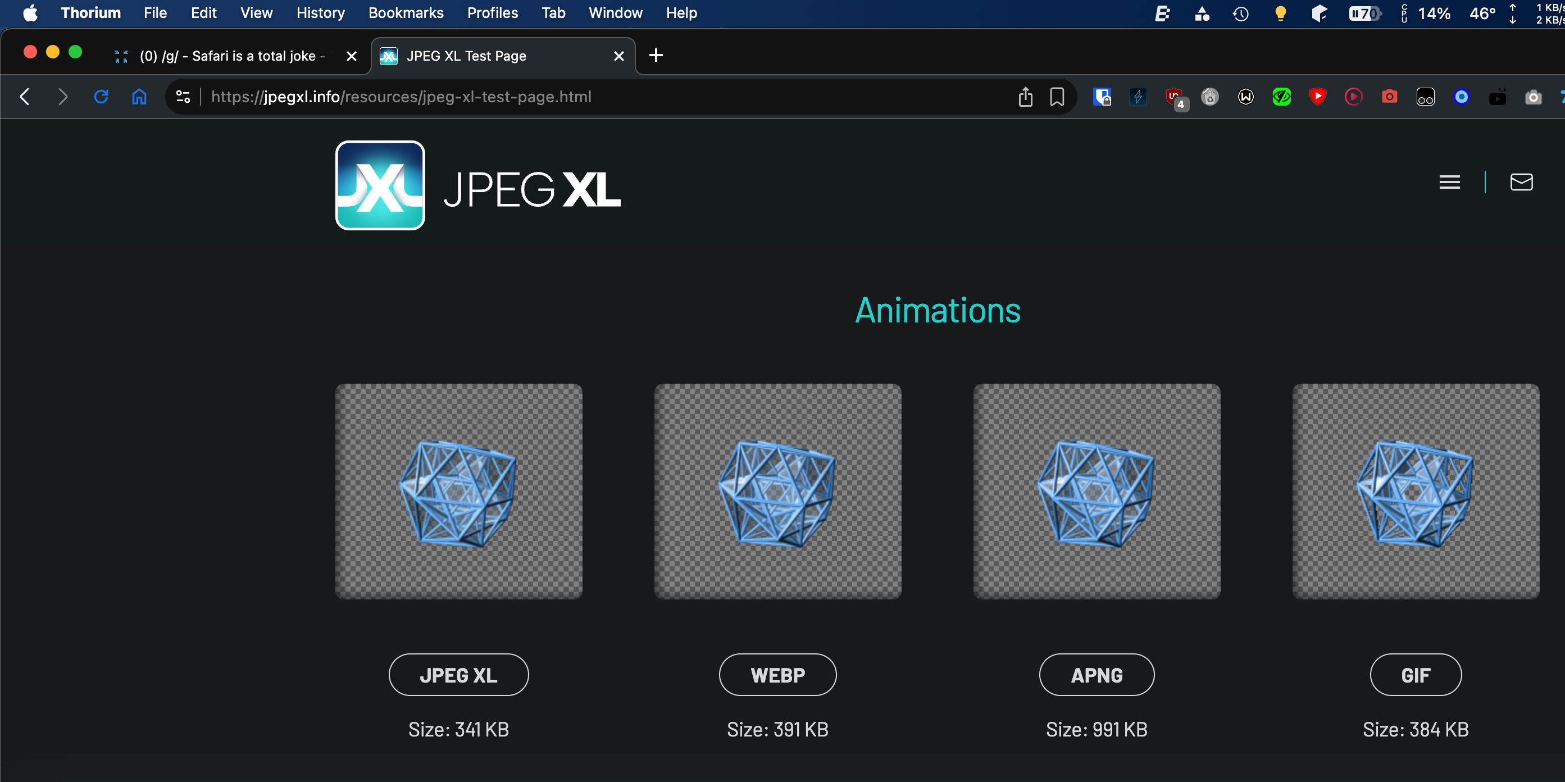Click the WEBP format button
1565x782 pixels.
point(777,675)
